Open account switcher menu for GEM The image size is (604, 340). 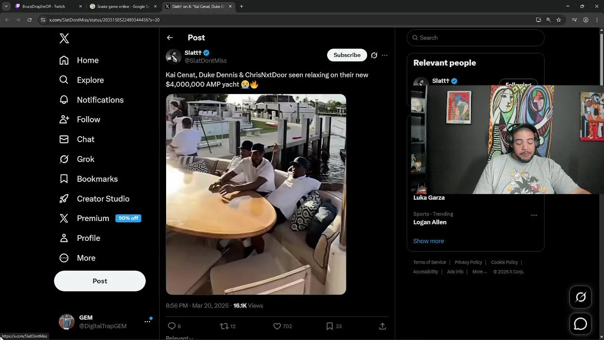point(147,322)
